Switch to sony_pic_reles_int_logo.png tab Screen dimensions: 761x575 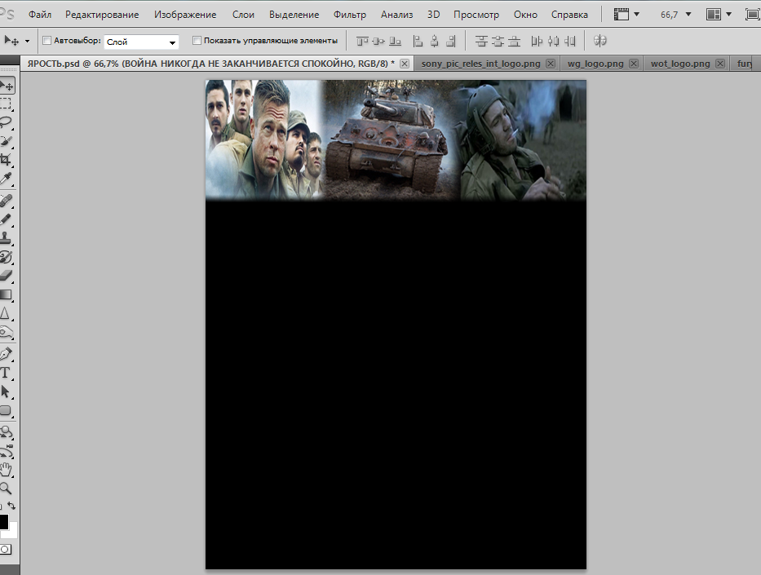(480, 64)
